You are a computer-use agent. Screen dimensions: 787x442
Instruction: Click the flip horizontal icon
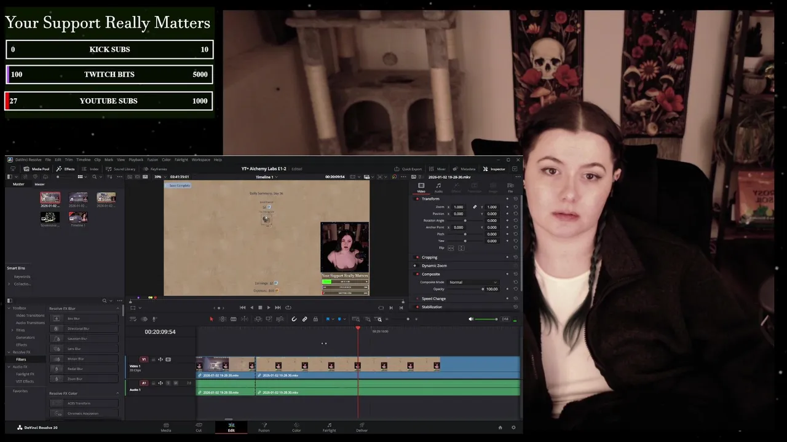(x=451, y=248)
